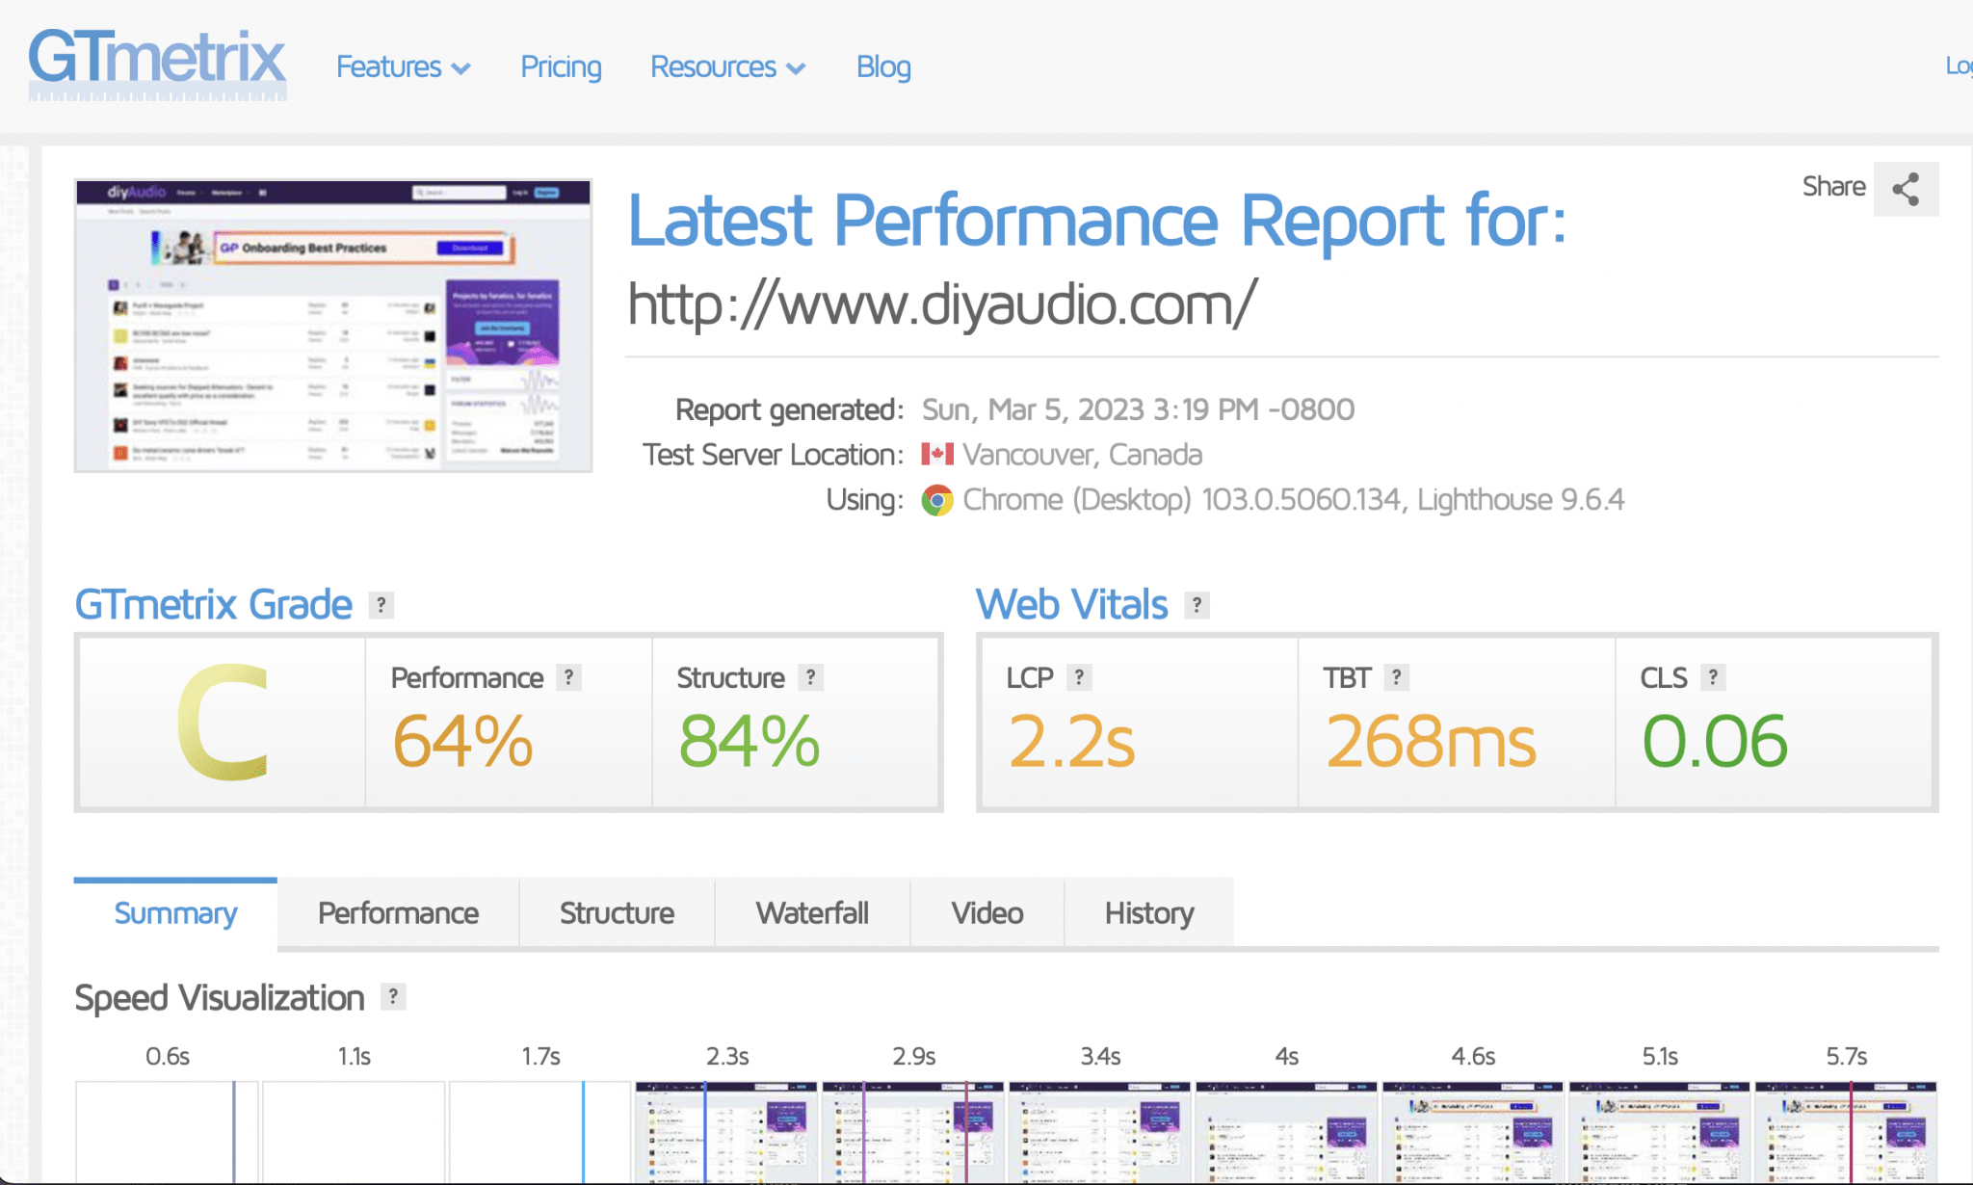The height and width of the screenshot is (1185, 1973).
Task: Open the Share icon button
Action: click(x=1906, y=189)
